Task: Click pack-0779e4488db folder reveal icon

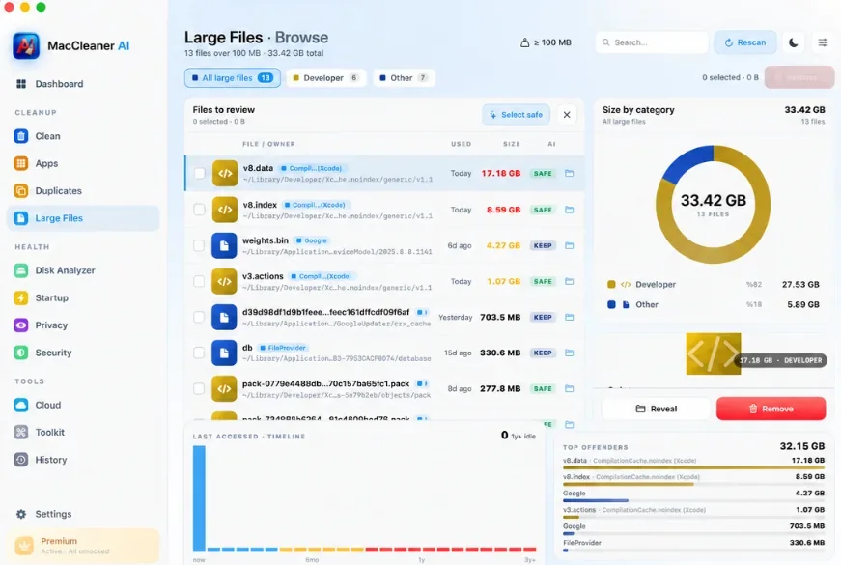Action: point(569,388)
